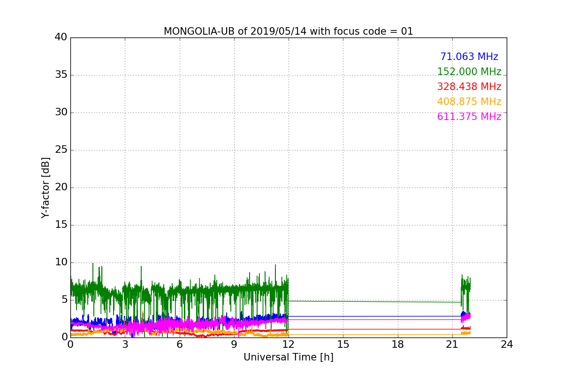
Task: Click the green flat line between 12h and 21h
Action: pyautogui.click(x=374, y=301)
